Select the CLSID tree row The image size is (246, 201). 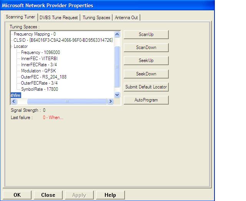pos(63,40)
